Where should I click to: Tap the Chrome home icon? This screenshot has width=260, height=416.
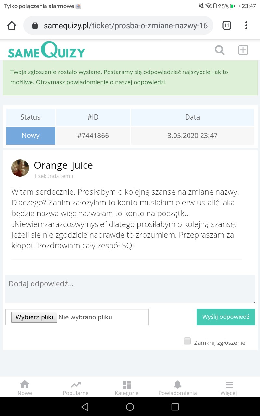[x=12, y=26]
